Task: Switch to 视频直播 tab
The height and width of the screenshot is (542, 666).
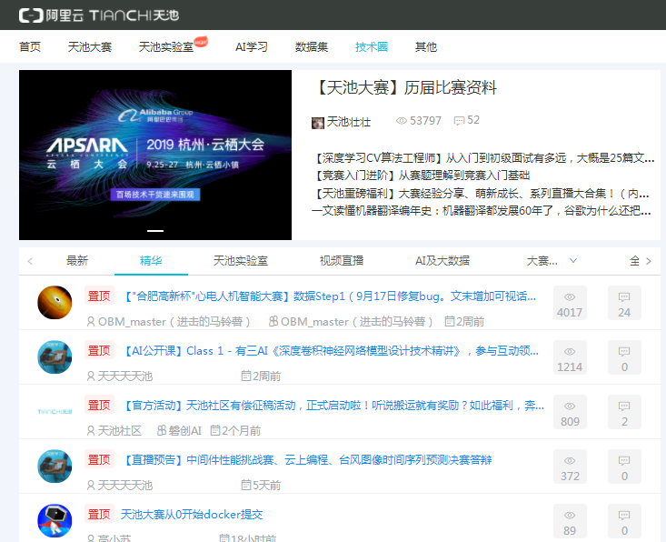Action: 342,261
